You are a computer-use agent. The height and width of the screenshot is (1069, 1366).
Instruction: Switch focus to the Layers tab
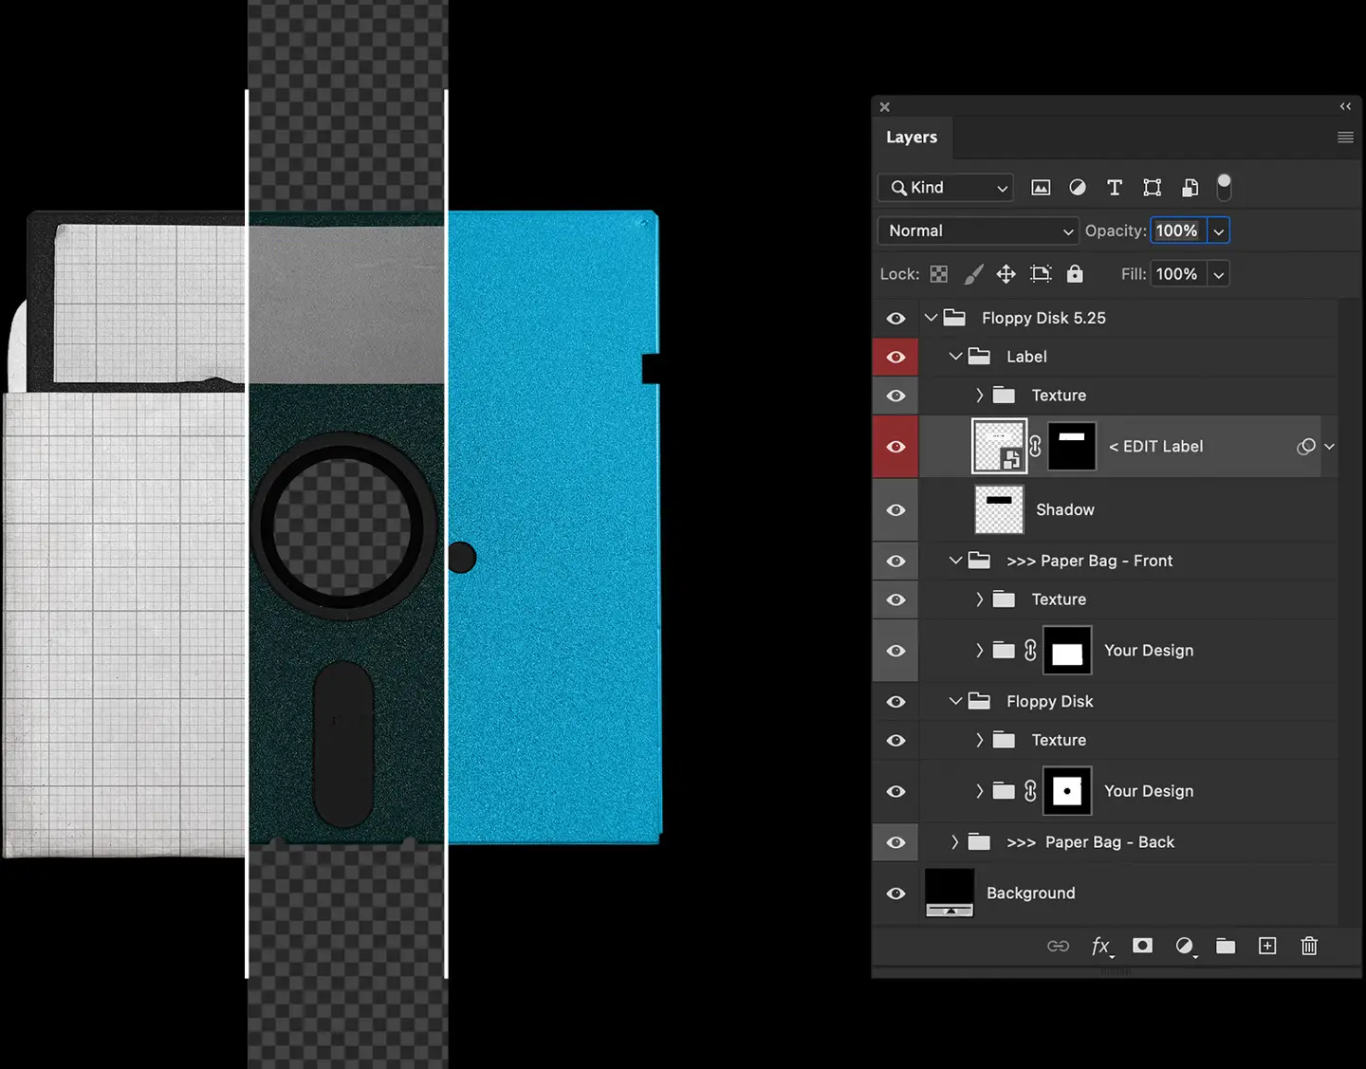[x=912, y=137]
